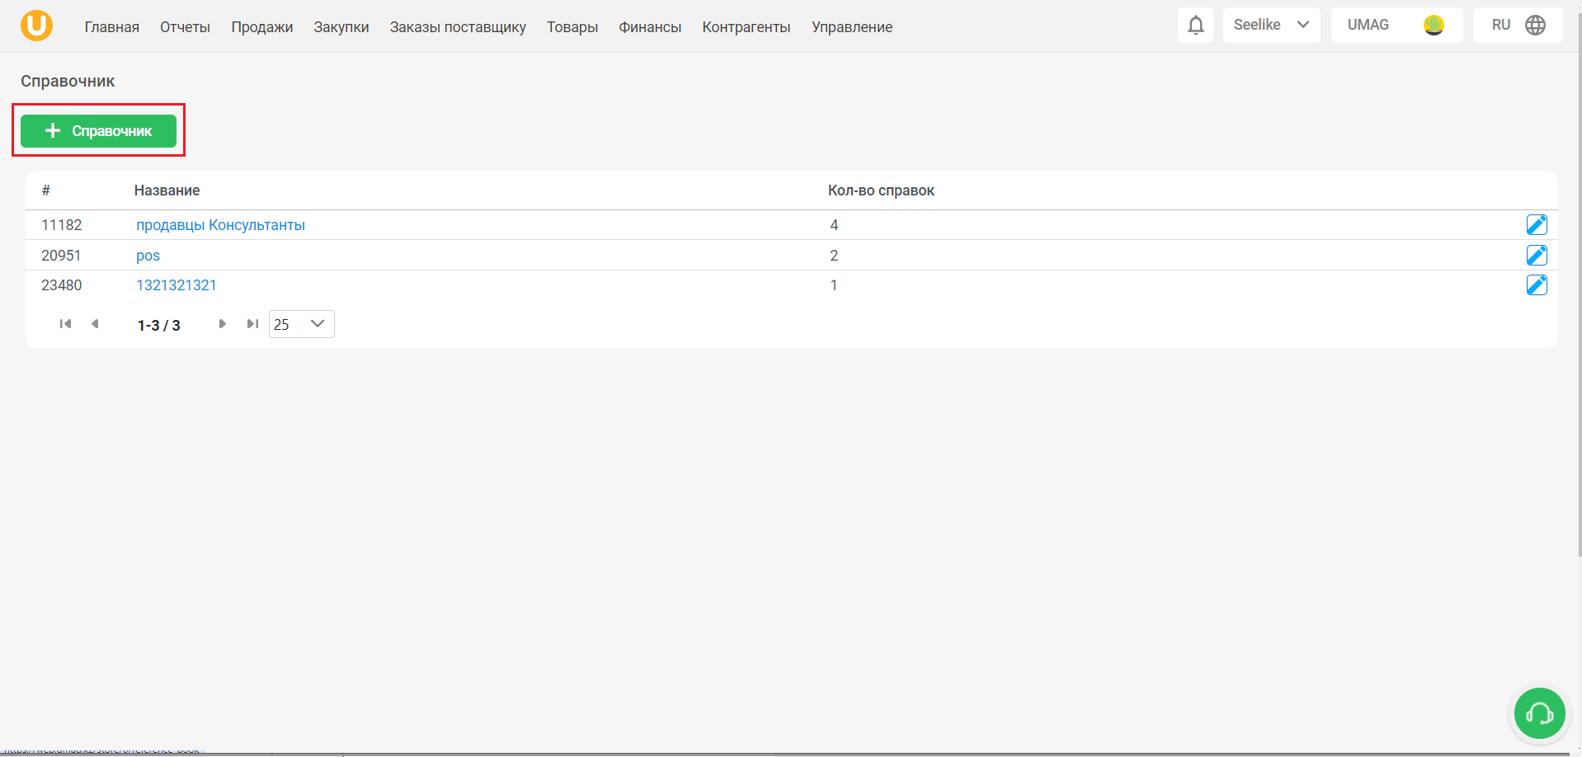Screen dimensions: 1582x757
Task: Click the Справочник page title
Action: (68, 81)
